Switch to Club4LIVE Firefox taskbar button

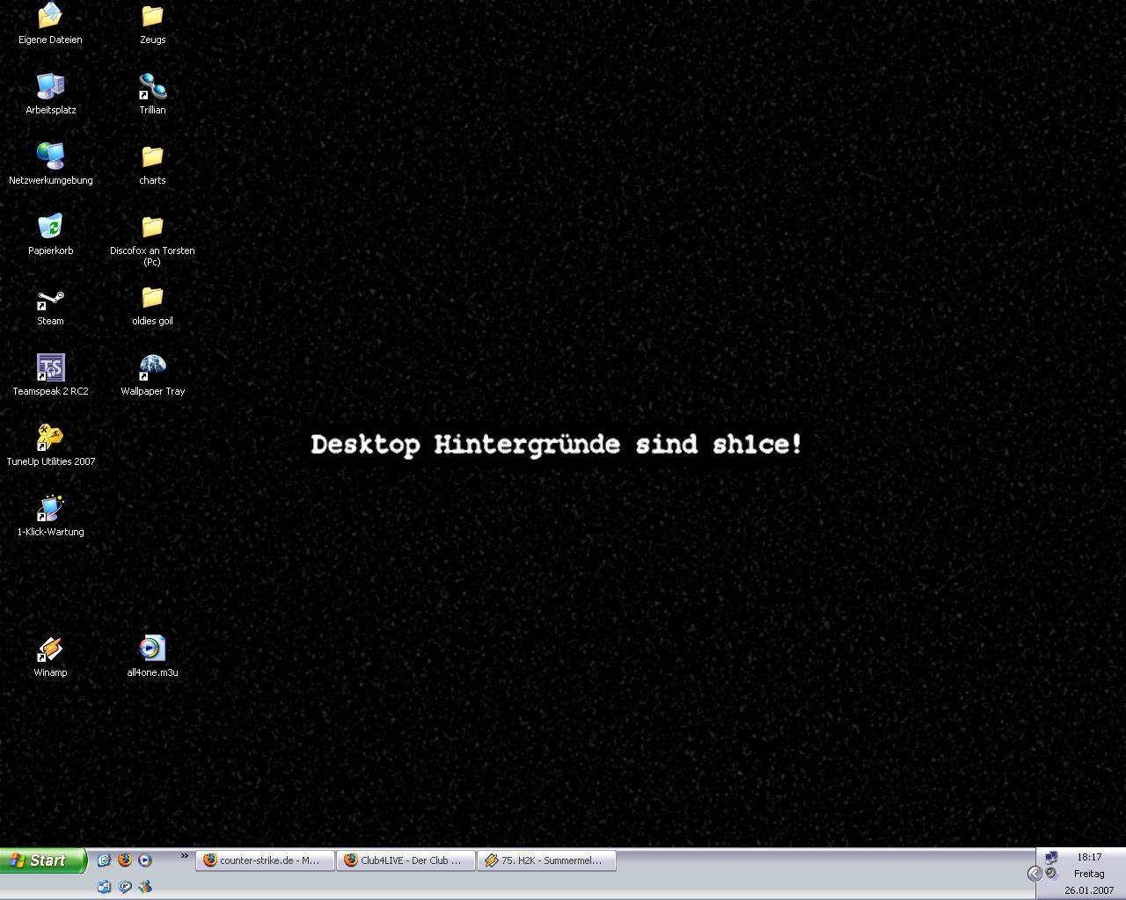coord(406,860)
